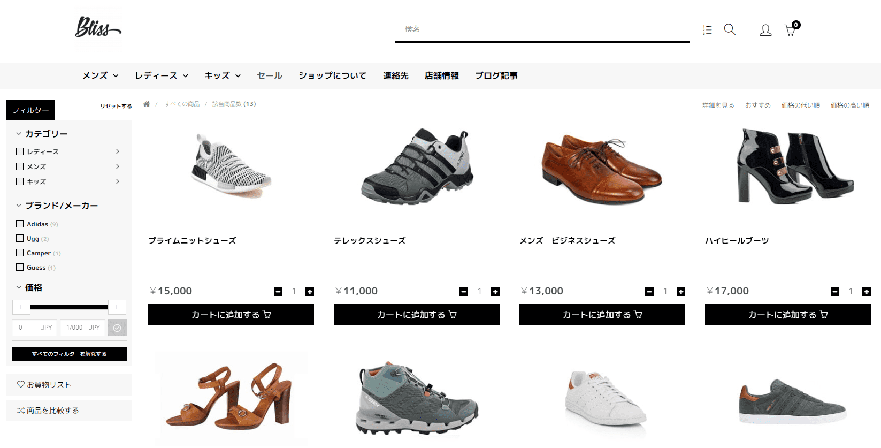Check the レディース category checkbox
Screen dimensions: 881x448
(x=20, y=151)
